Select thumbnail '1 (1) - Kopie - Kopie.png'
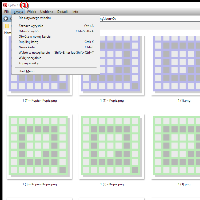The height and width of the screenshot is (200, 200). tap(39, 85)
